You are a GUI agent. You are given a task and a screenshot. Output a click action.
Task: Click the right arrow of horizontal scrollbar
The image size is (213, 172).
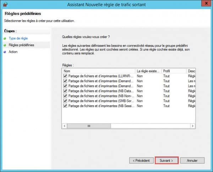tap(192, 126)
